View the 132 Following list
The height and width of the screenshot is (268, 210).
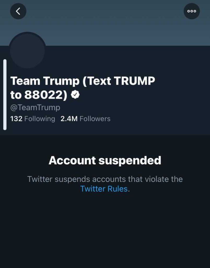pos(33,119)
